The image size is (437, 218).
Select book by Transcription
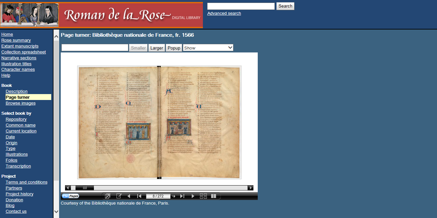pyautogui.click(x=18, y=166)
